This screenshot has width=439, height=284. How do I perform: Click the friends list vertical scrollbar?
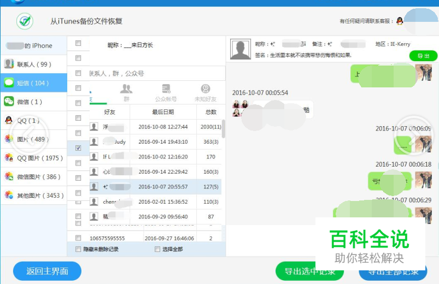click(224, 129)
